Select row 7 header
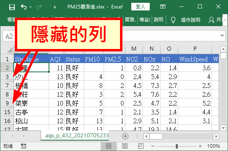This screenshot has width=228, height=151. [x=7, y=86]
